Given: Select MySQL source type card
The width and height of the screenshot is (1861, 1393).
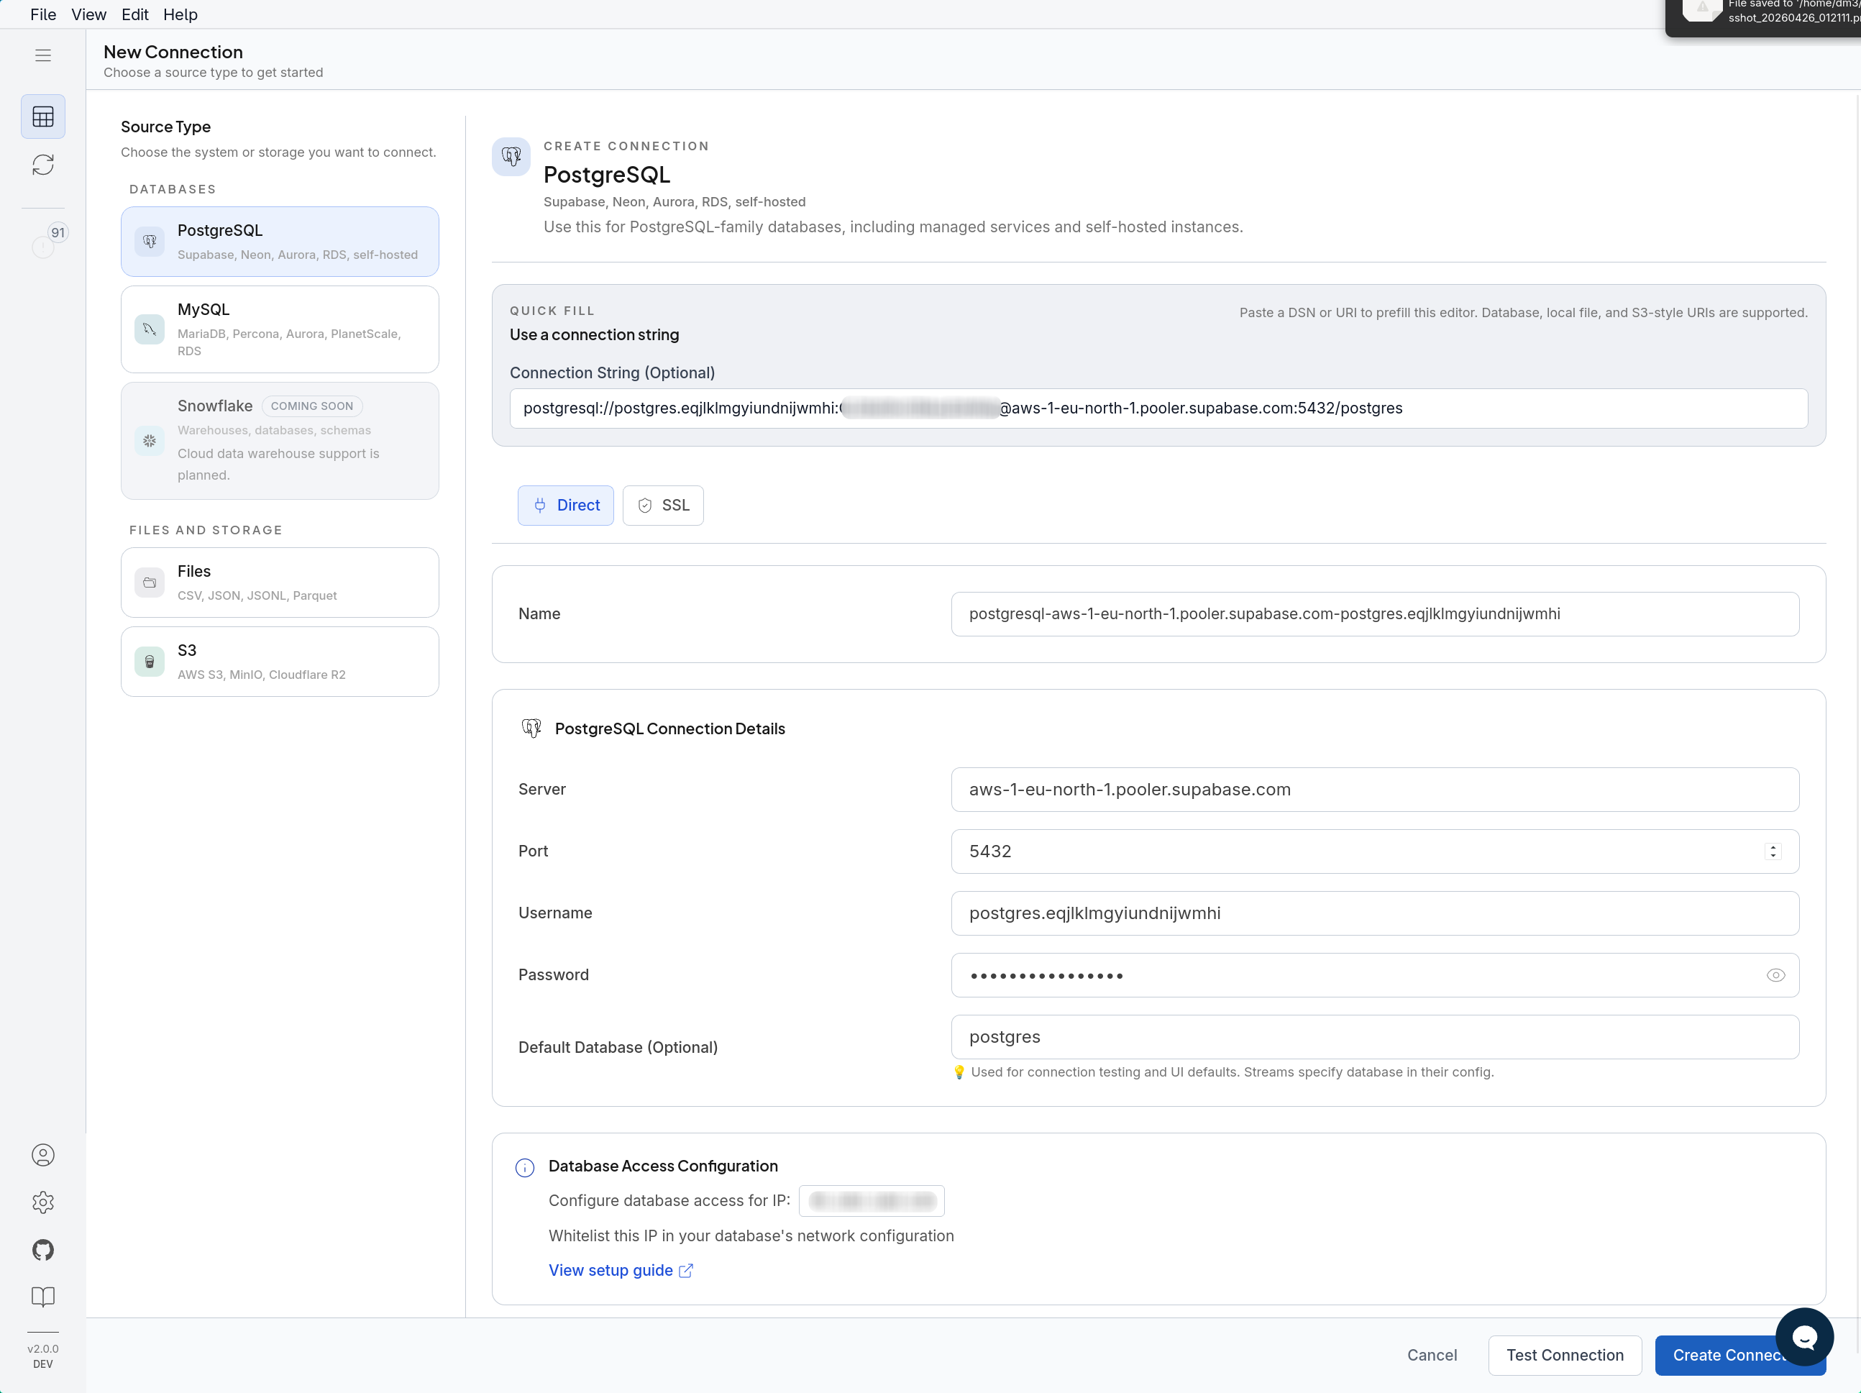Looking at the screenshot, I should pos(279,329).
